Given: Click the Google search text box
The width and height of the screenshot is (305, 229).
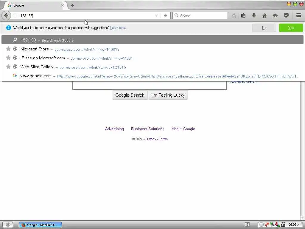Looking at the screenshot, I should 150,85.
